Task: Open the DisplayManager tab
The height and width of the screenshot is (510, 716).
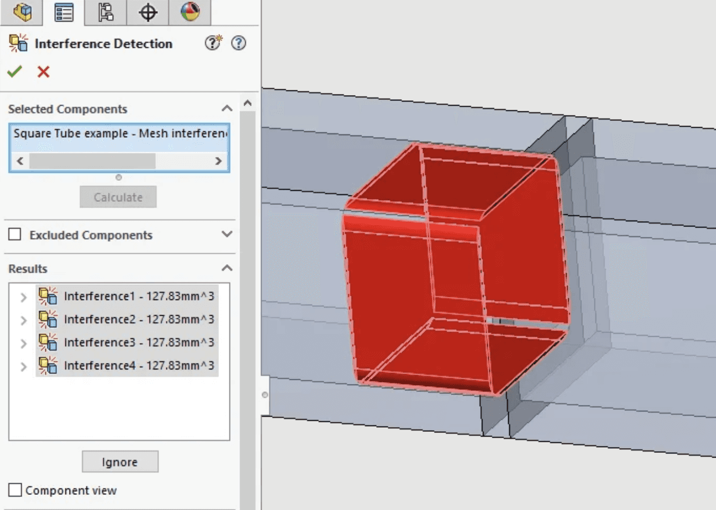Action: click(x=190, y=12)
